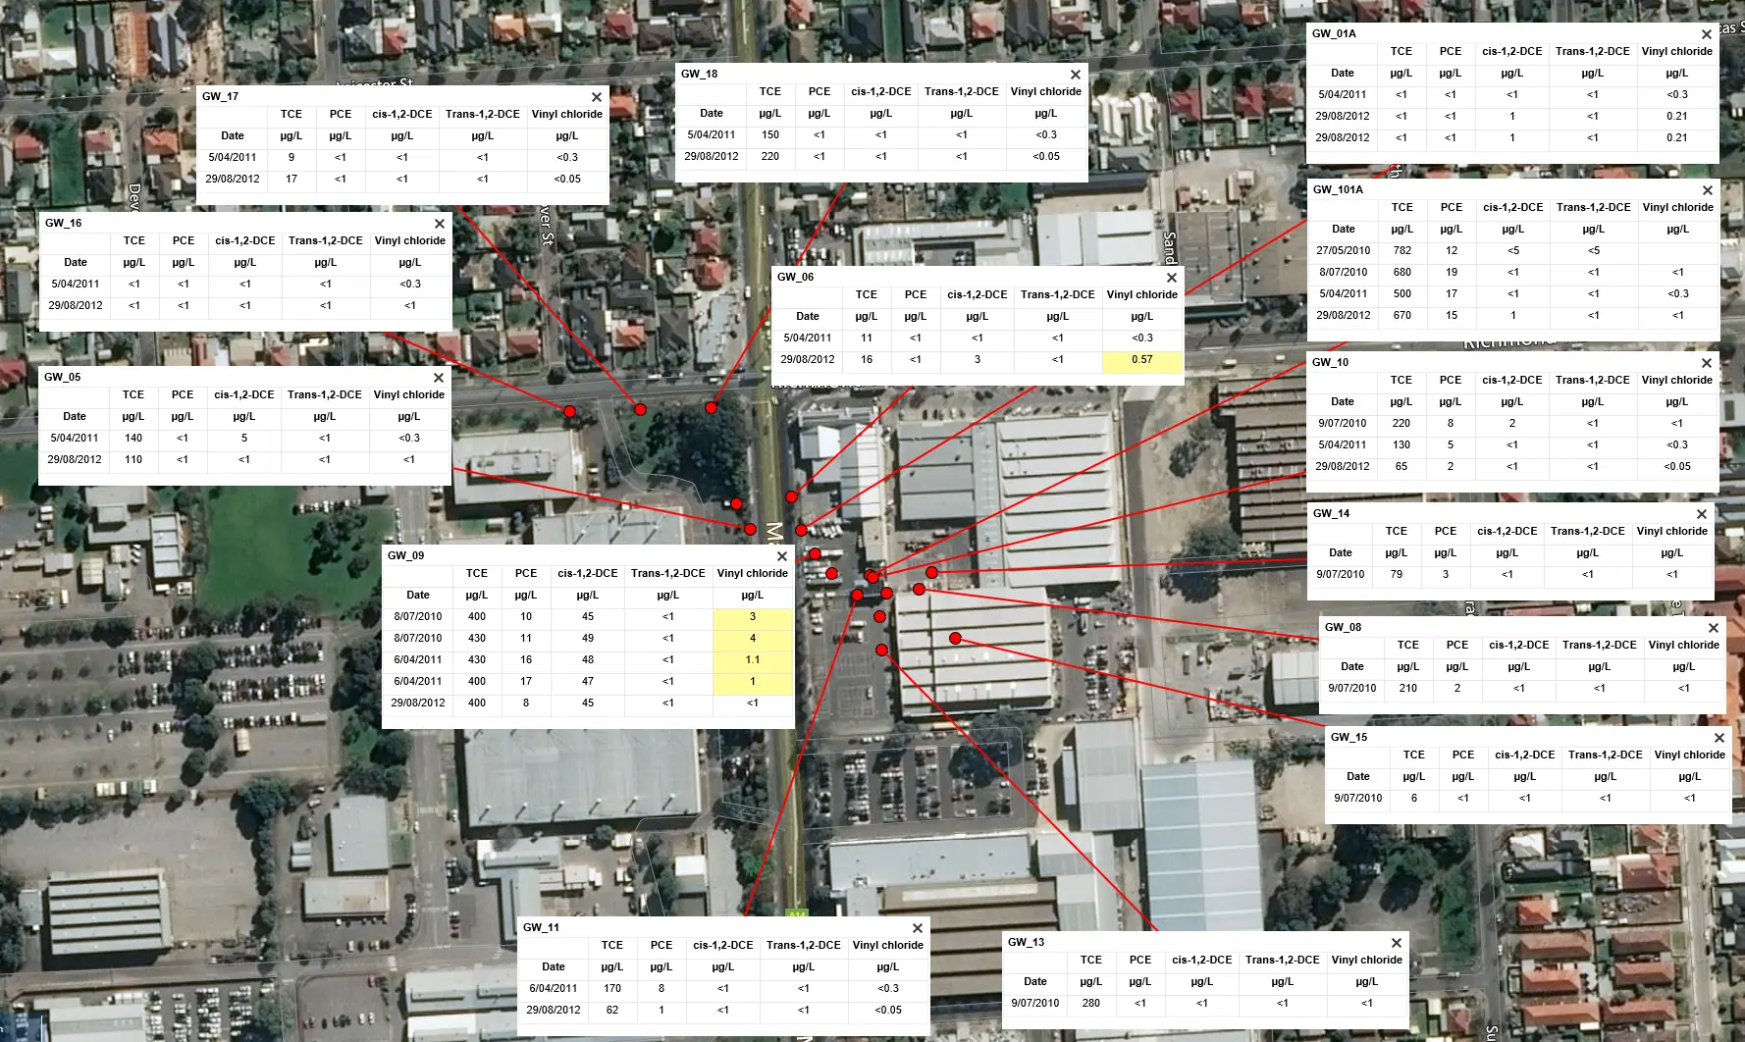Select the GW_17 well marker on map
Screen dimensions: 1745x1042
tap(640, 409)
